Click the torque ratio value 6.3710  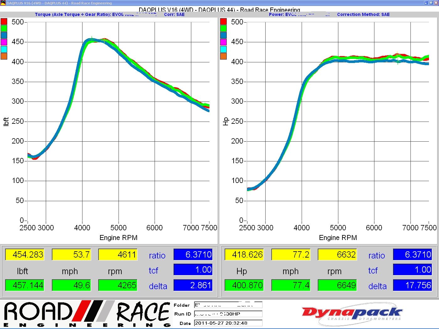coord(193,254)
